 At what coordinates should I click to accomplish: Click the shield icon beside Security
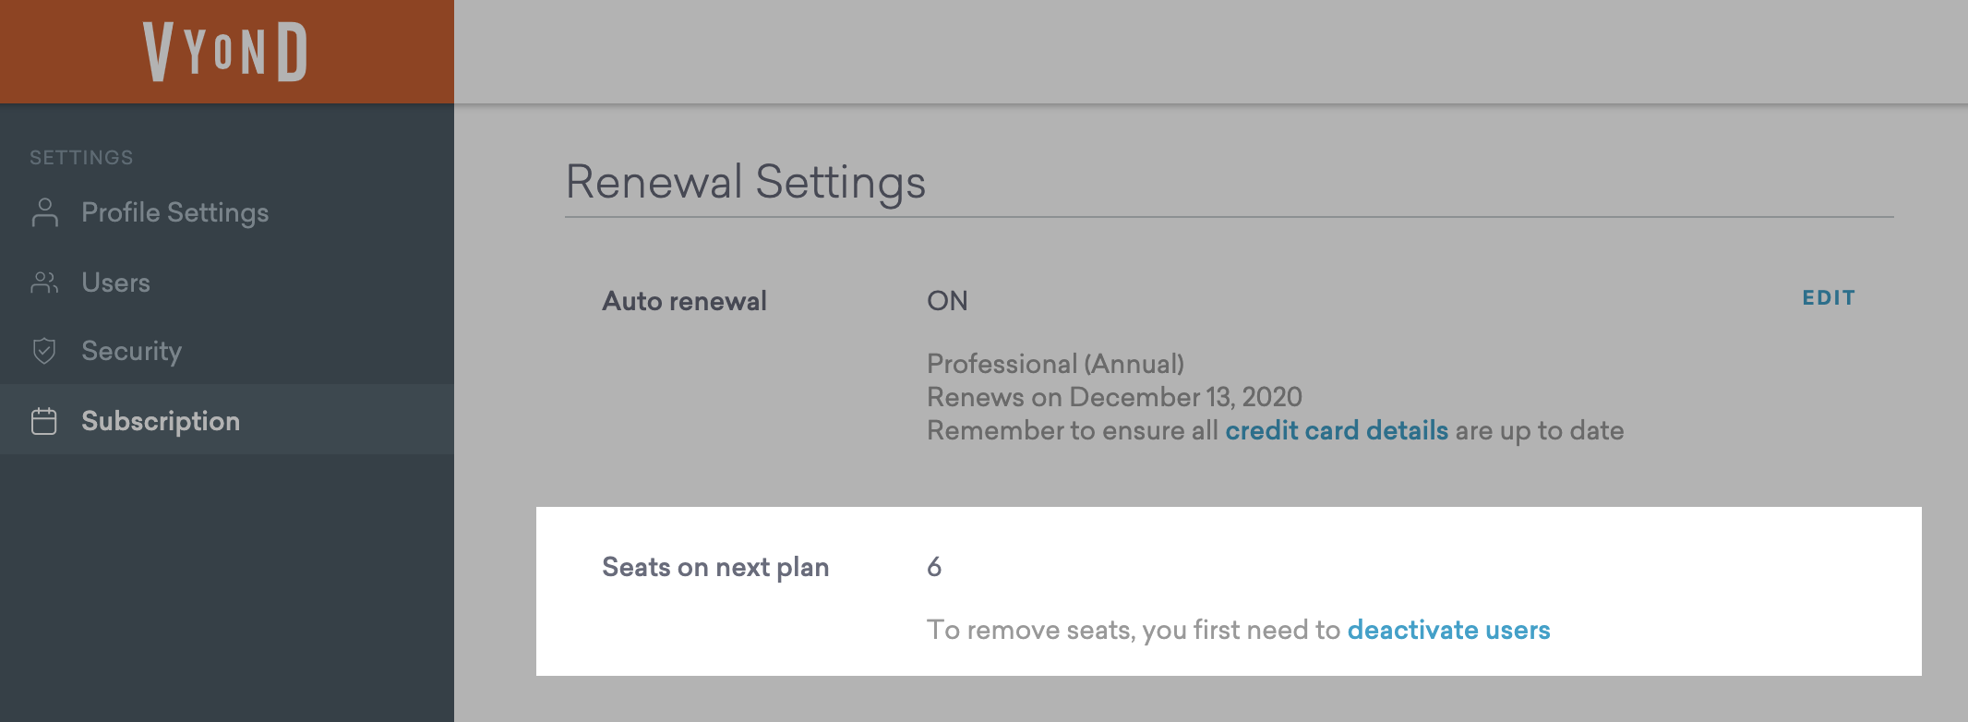point(44,351)
